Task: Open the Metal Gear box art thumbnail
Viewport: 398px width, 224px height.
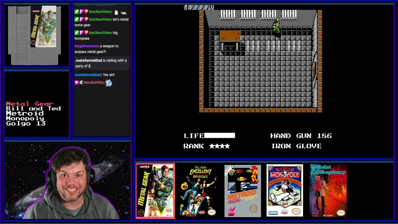Action: (x=155, y=191)
